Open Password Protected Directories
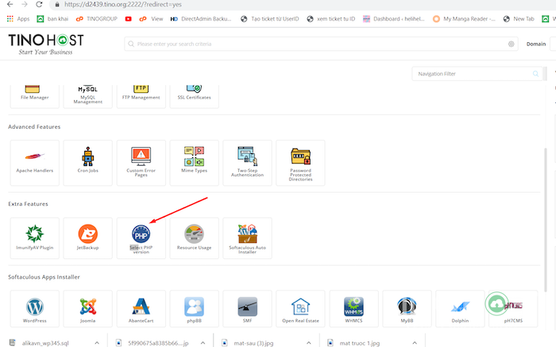Screen dimensions: 556x347 301,163
